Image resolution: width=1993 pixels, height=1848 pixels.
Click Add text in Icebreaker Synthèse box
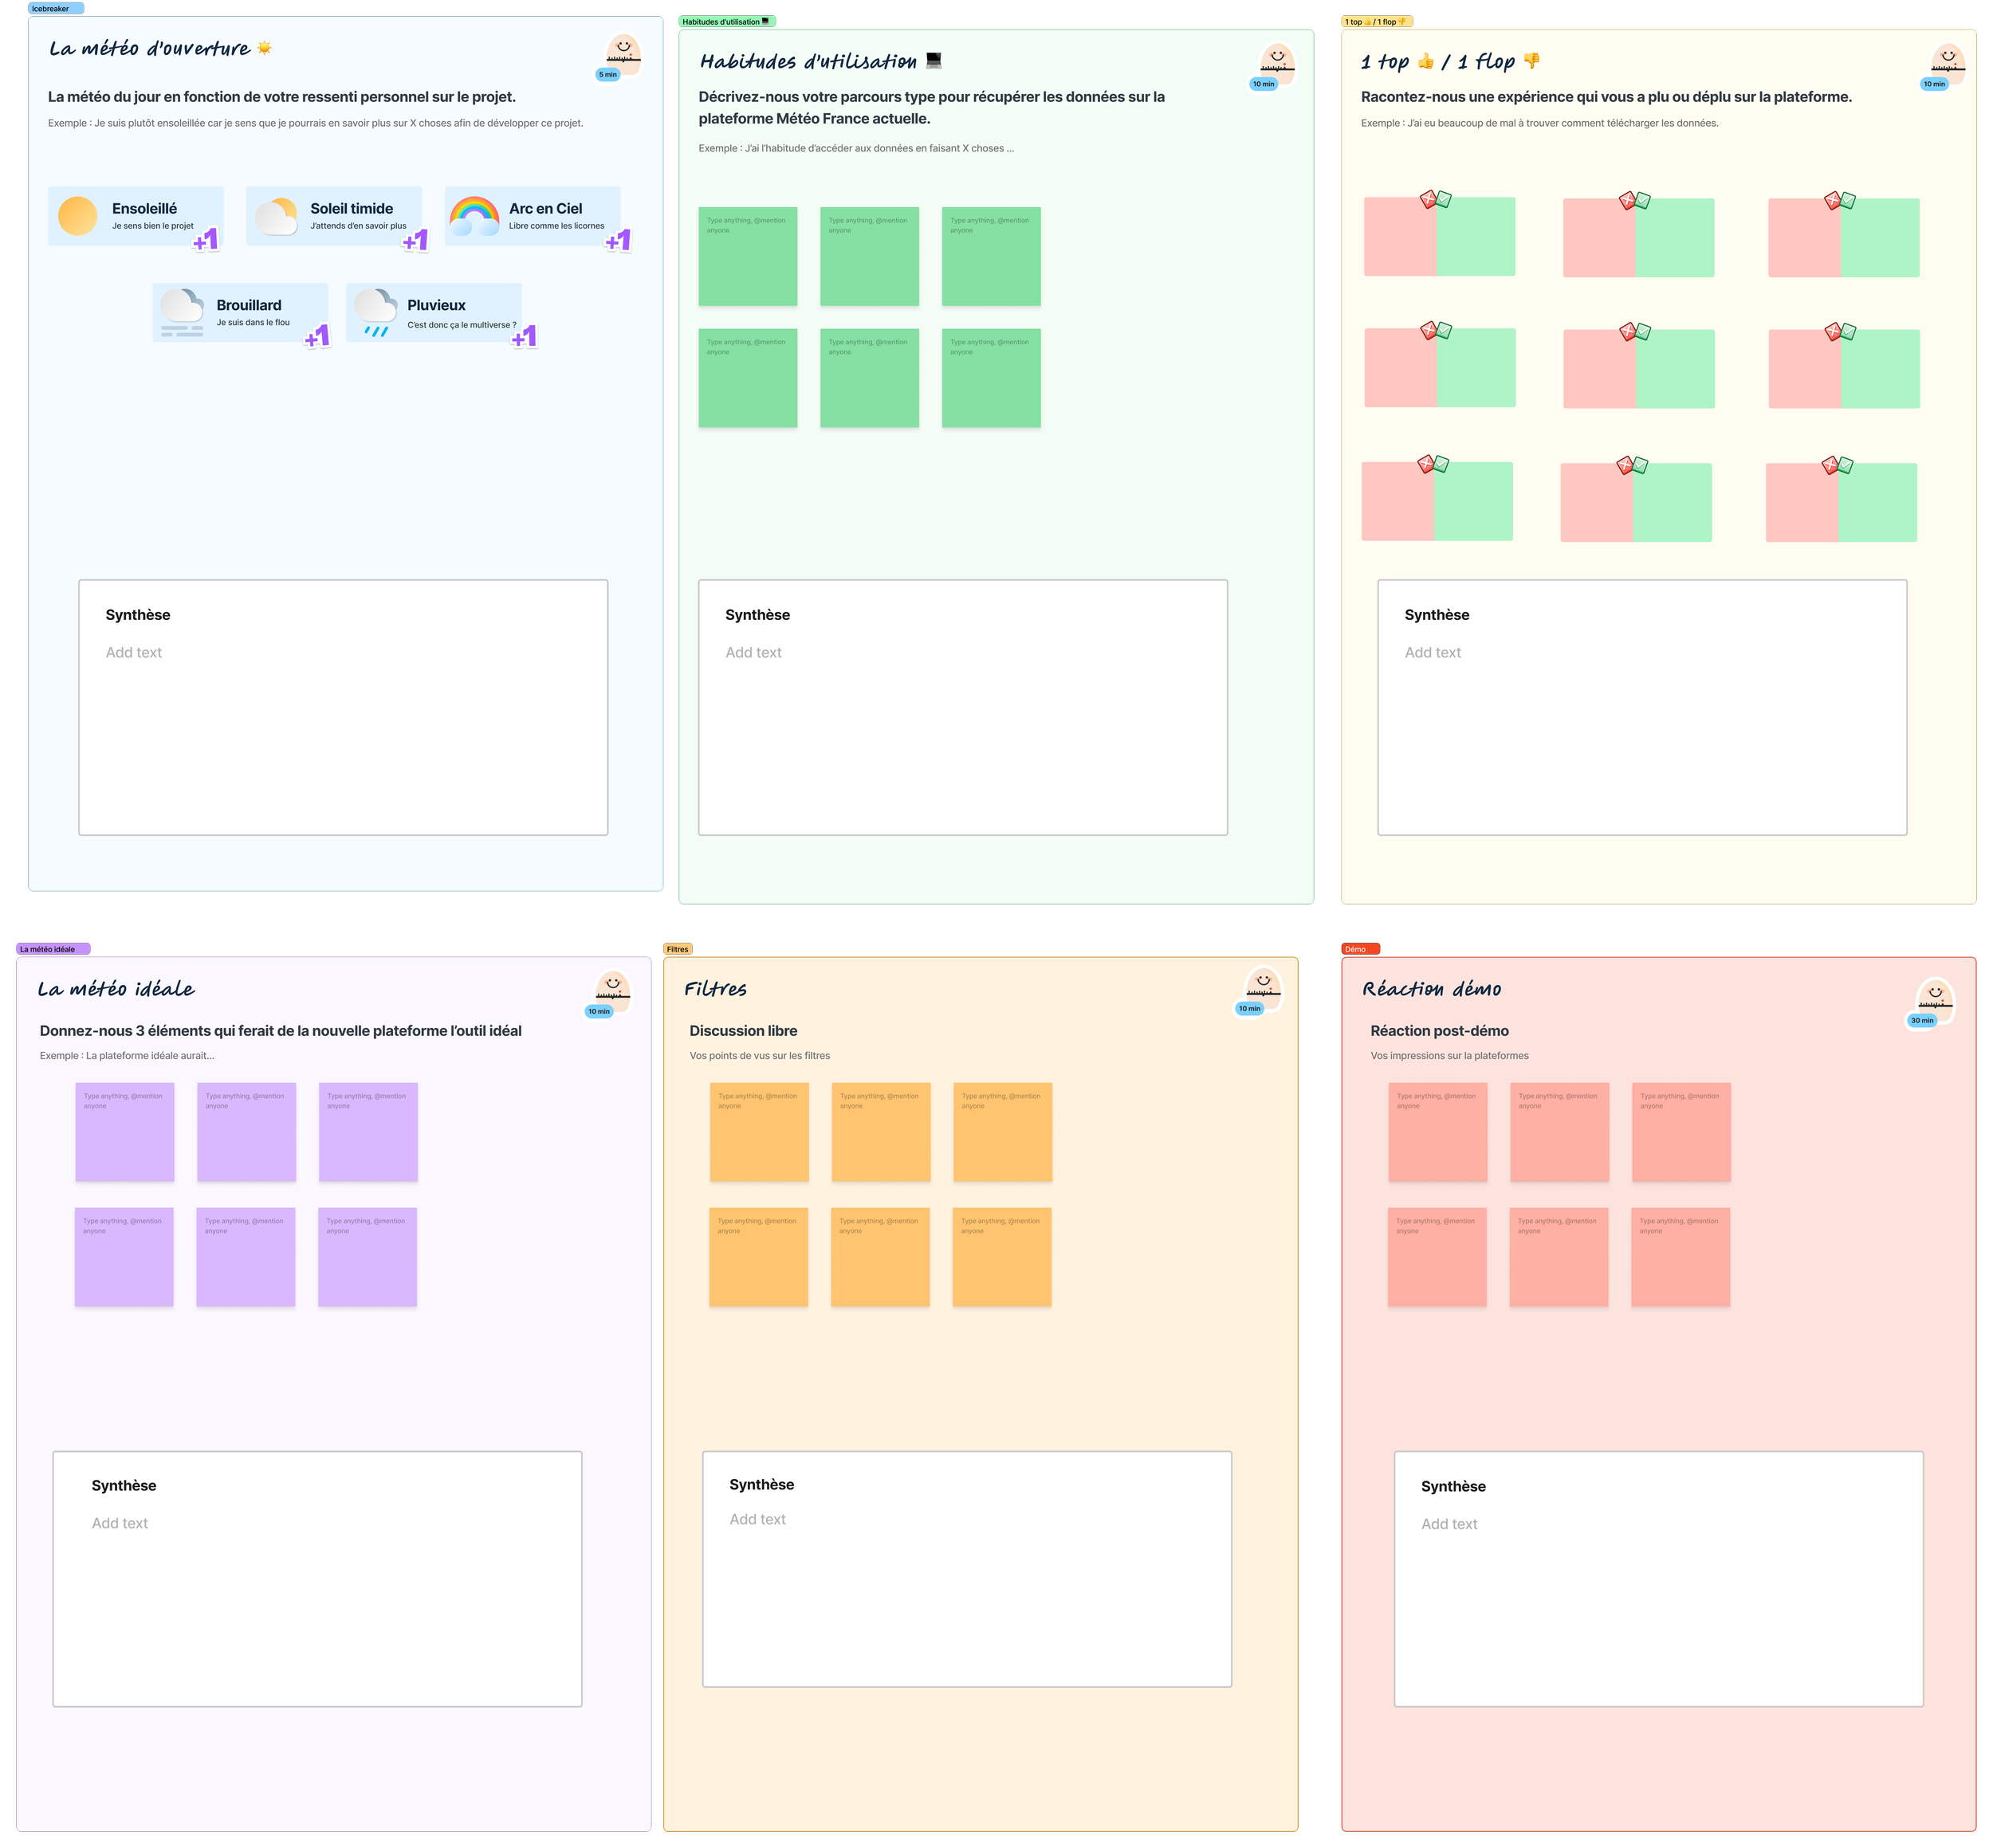click(134, 652)
